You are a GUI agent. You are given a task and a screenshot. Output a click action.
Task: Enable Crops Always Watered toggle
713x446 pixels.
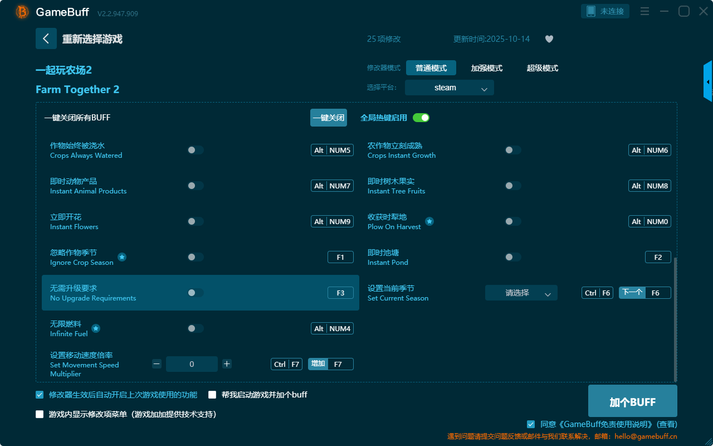pyautogui.click(x=196, y=150)
